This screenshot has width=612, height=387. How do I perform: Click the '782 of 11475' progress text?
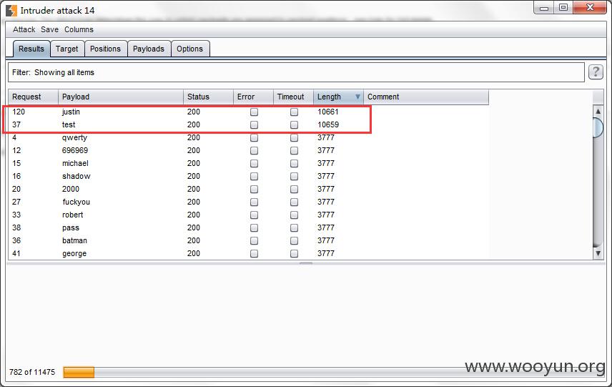[32, 372]
